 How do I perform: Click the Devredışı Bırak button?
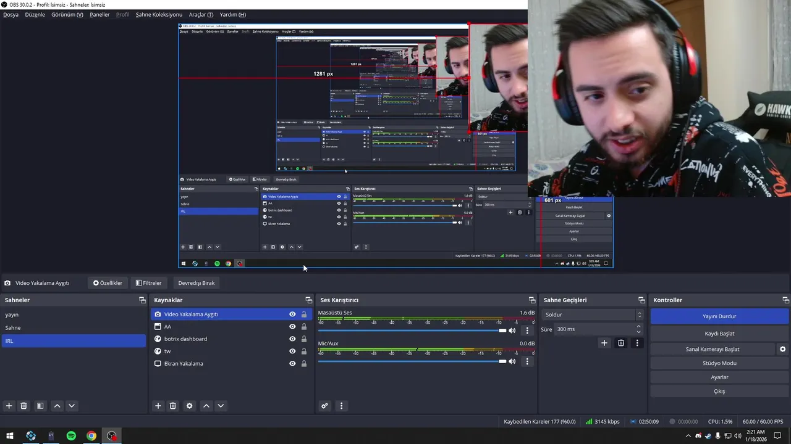pyautogui.click(x=197, y=283)
